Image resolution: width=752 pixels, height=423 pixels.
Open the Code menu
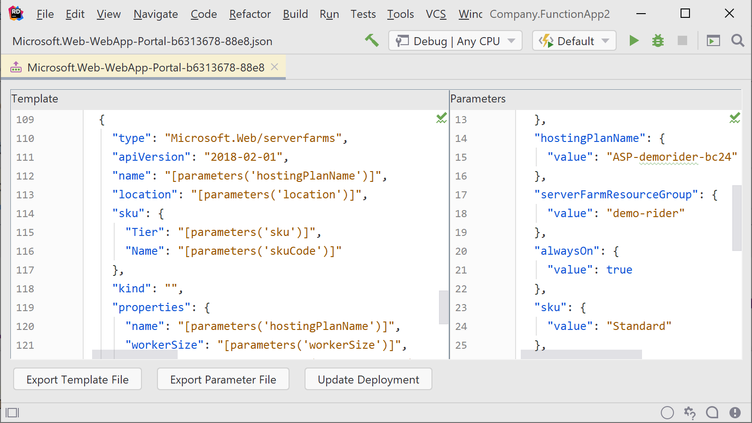pyautogui.click(x=204, y=14)
